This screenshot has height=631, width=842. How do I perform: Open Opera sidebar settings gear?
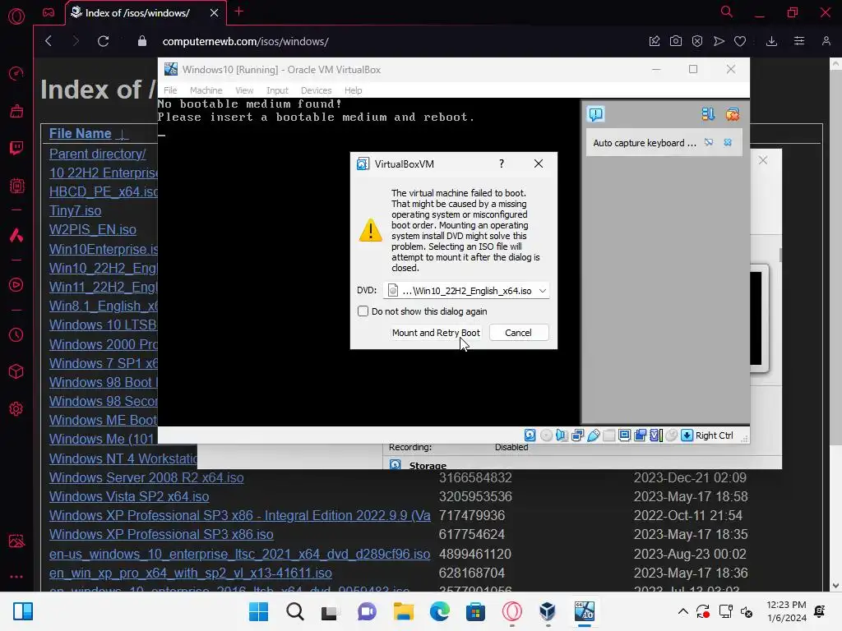pos(16,409)
